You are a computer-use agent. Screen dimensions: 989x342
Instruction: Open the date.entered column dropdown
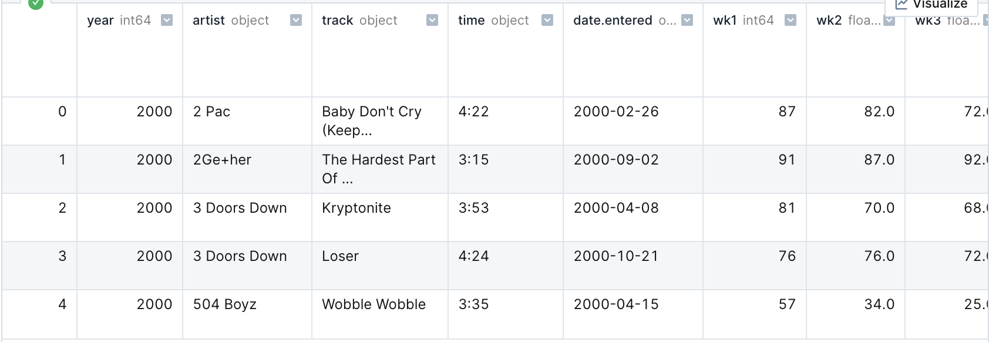click(687, 21)
